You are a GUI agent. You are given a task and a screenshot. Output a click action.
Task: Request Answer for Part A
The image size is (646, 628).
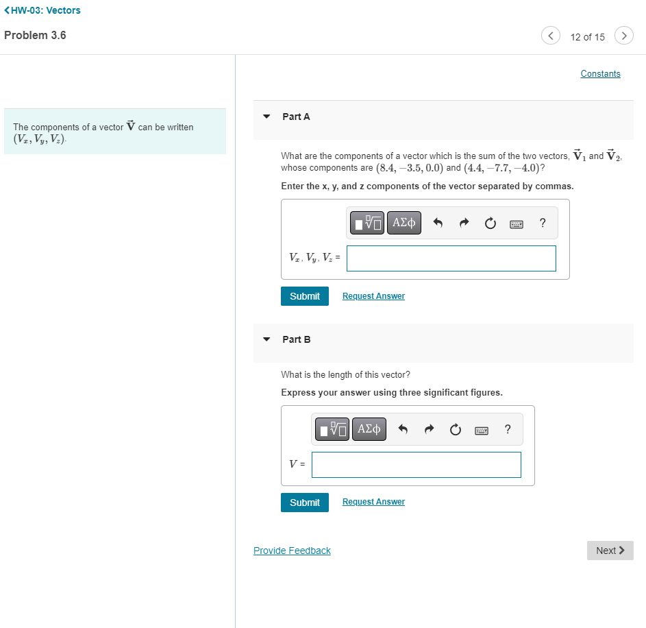(373, 296)
